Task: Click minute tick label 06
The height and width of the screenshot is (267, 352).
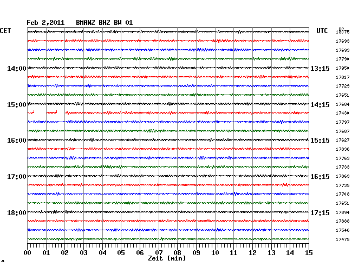Action: point(140,253)
